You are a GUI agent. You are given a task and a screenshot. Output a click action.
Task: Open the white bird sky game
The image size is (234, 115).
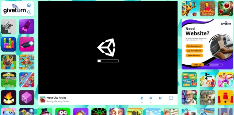click(153, 111)
